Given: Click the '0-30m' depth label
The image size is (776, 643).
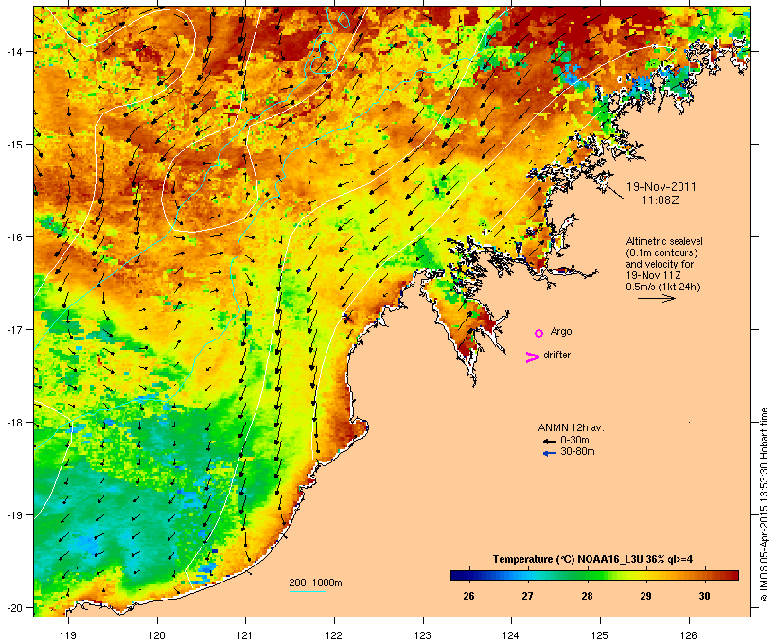Looking at the screenshot, I should tap(574, 440).
